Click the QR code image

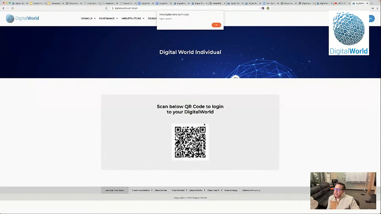(190, 142)
